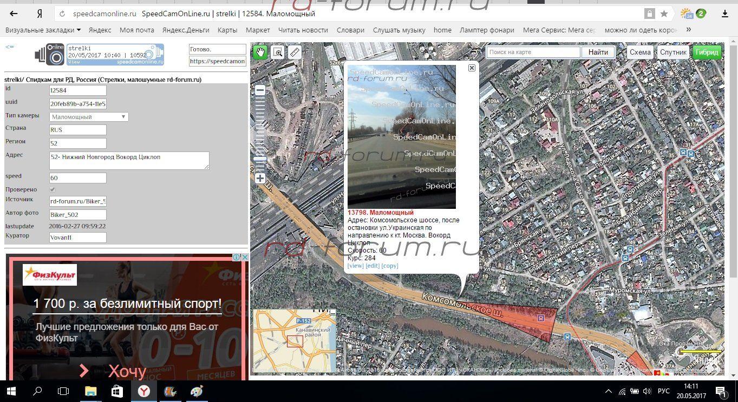Show more bookmarks with the double chevron
The width and height of the screenshot is (738, 402).
[689, 30]
